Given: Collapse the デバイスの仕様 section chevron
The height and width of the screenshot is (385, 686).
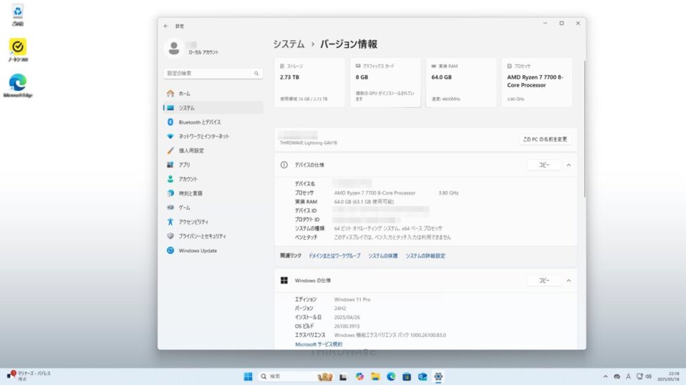Looking at the screenshot, I should coord(569,165).
